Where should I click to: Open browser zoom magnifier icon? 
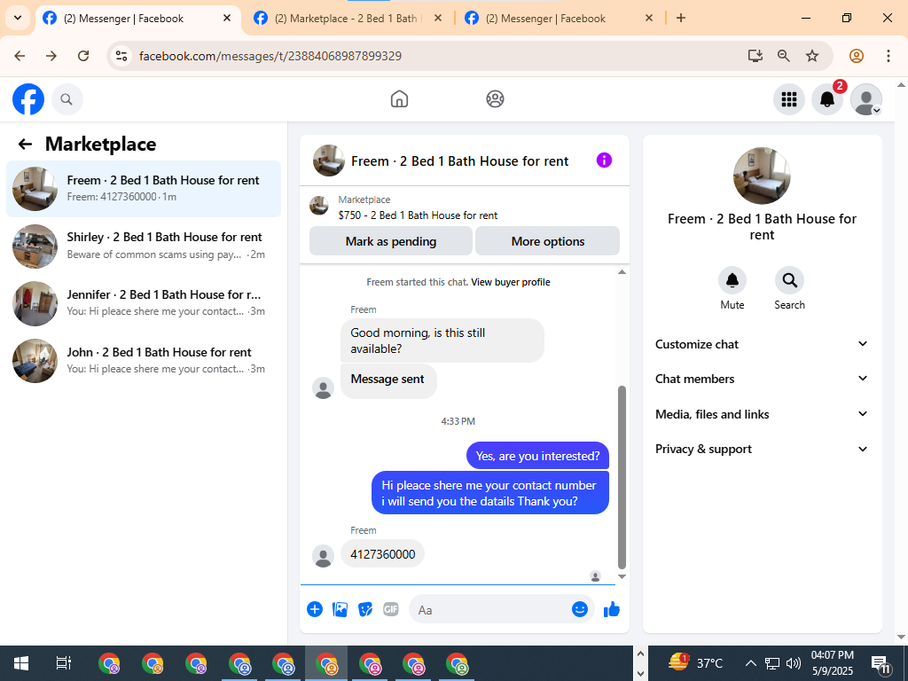(x=784, y=56)
